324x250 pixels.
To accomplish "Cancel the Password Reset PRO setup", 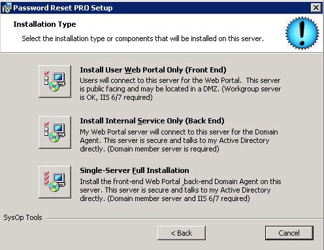I will [x=289, y=233].
